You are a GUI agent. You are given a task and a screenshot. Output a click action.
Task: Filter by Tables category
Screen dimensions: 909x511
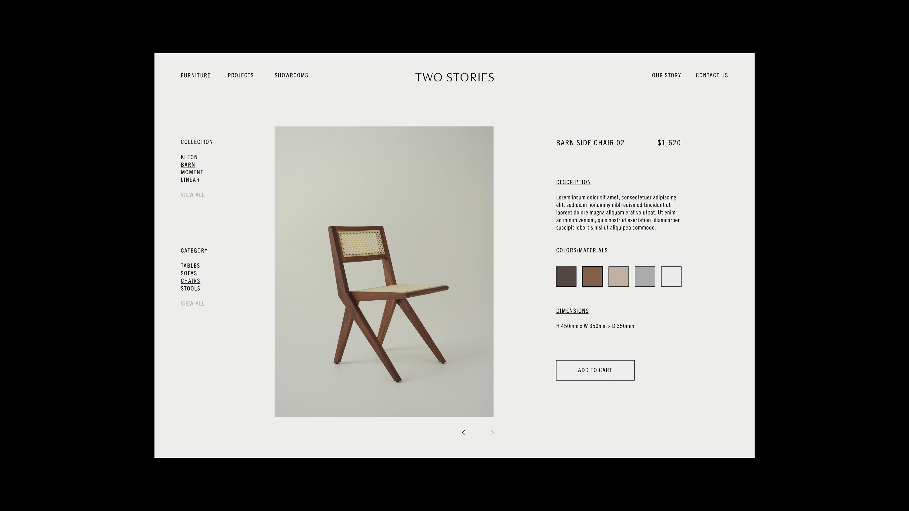coord(190,266)
